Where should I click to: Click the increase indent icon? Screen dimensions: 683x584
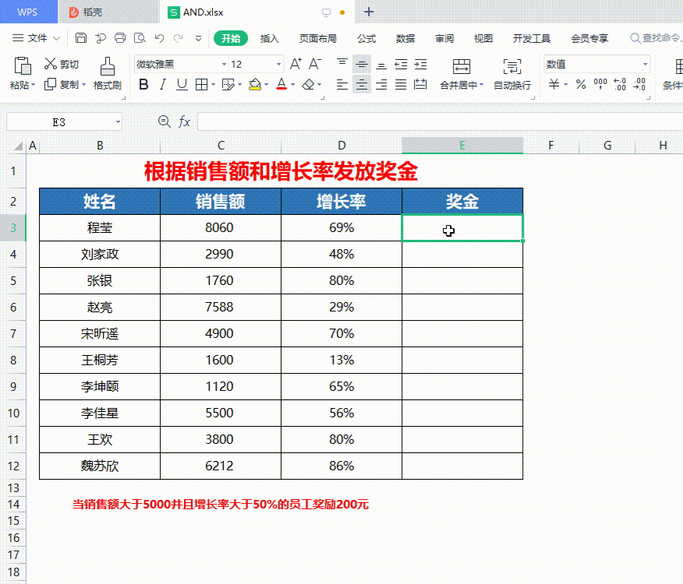tap(420, 65)
